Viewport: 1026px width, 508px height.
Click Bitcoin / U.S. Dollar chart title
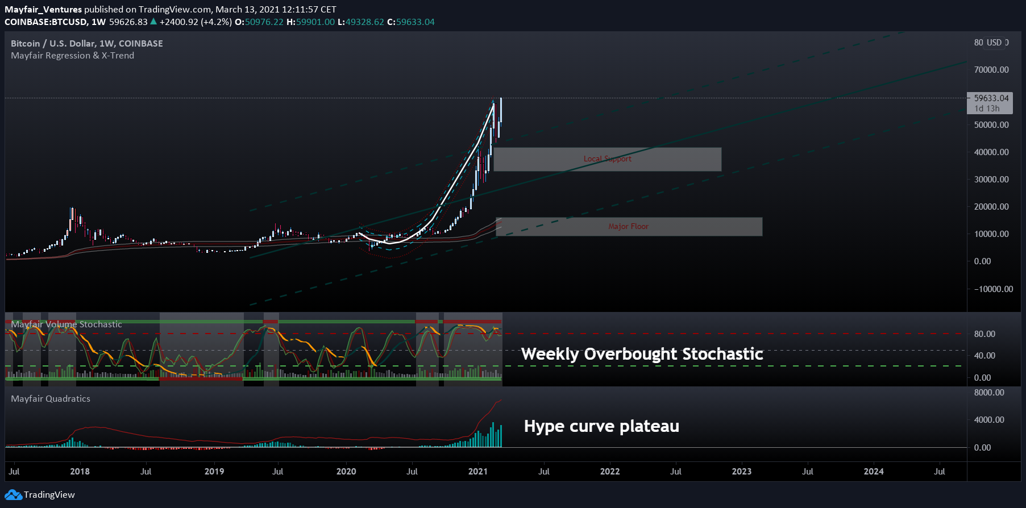click(87, 44)
